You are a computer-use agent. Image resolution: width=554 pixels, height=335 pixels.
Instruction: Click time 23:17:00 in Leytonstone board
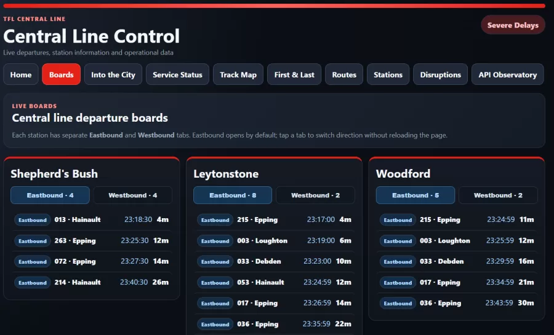point(321,219)
